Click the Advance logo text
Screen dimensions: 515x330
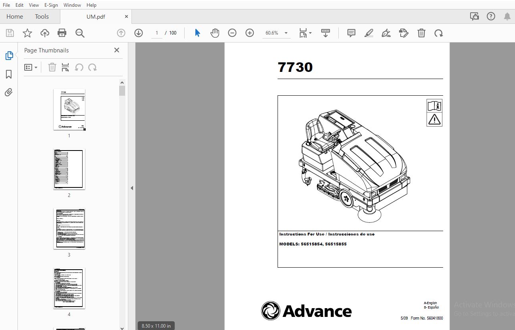tap(317, 311)
